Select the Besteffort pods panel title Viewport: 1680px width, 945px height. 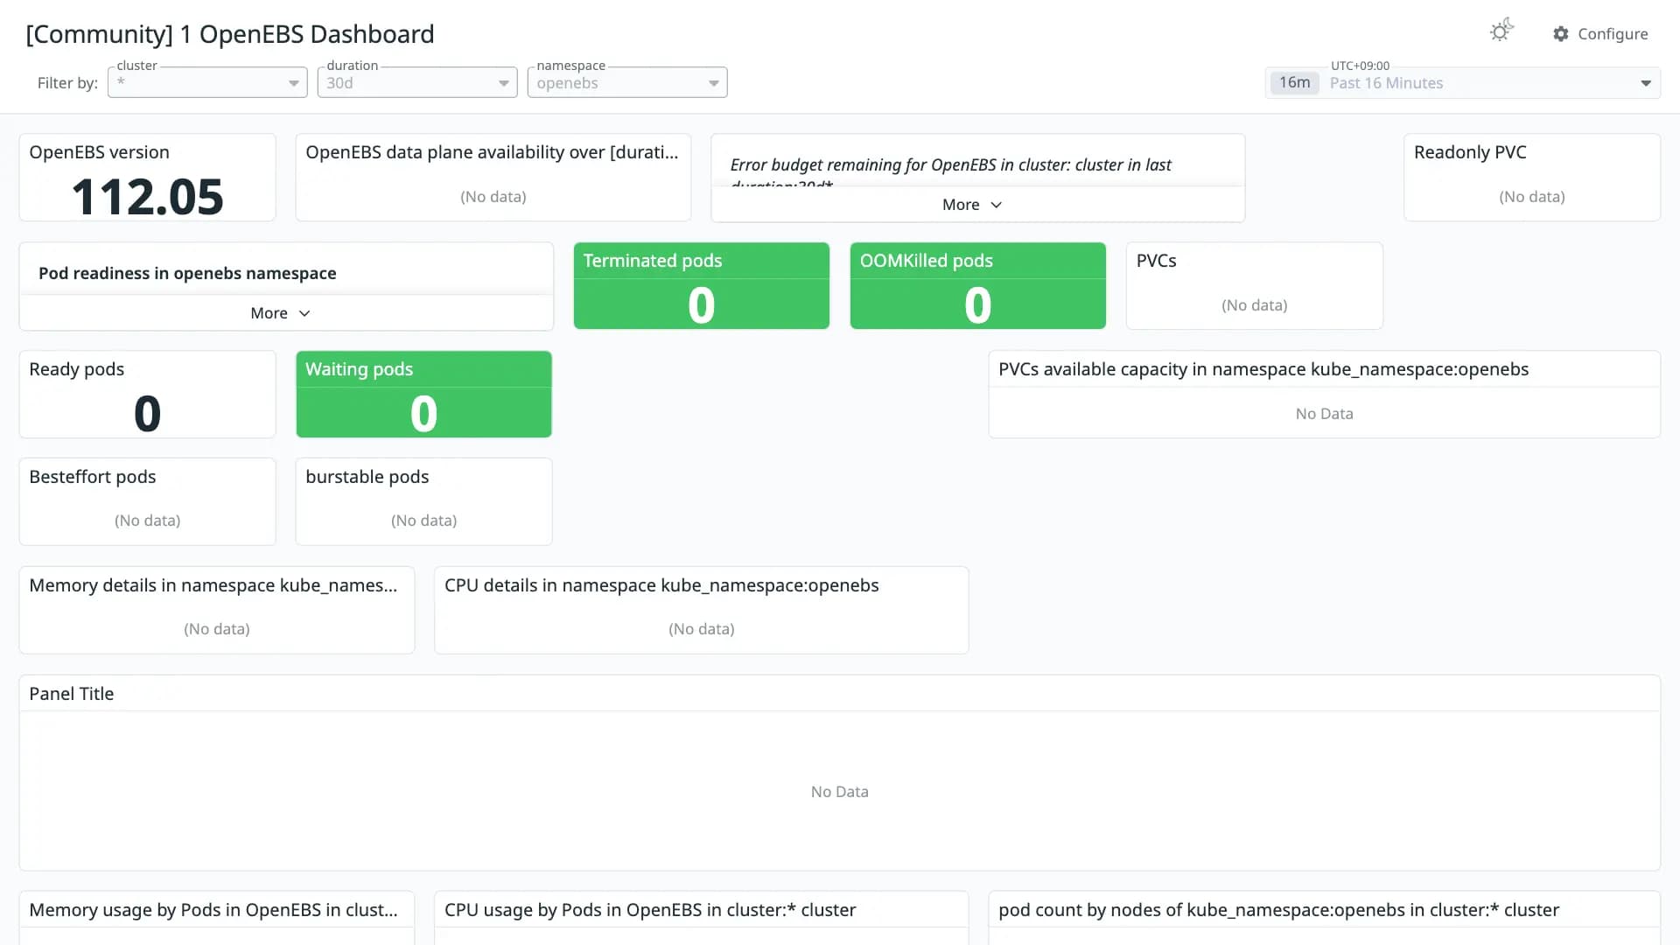93,477
